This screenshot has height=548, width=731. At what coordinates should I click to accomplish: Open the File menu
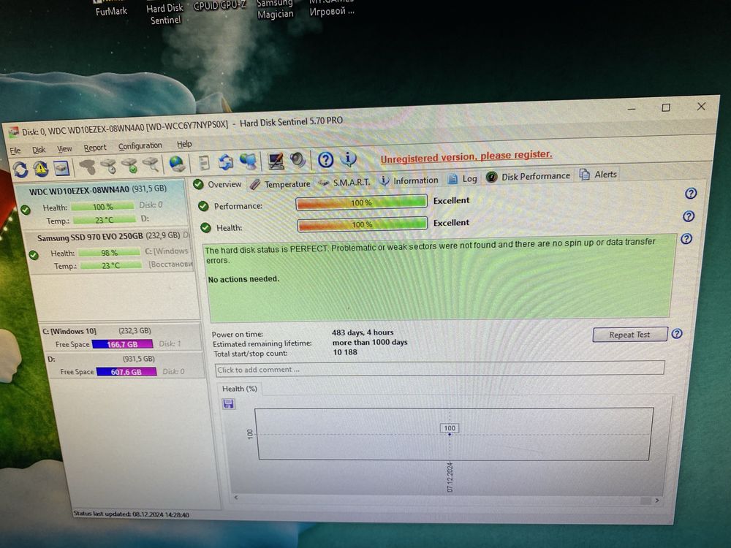point(15,150)
